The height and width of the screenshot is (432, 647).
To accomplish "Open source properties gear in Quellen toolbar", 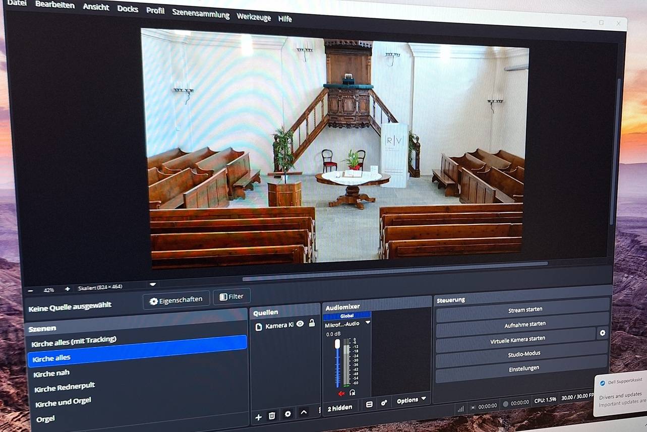I will point(288,414).
